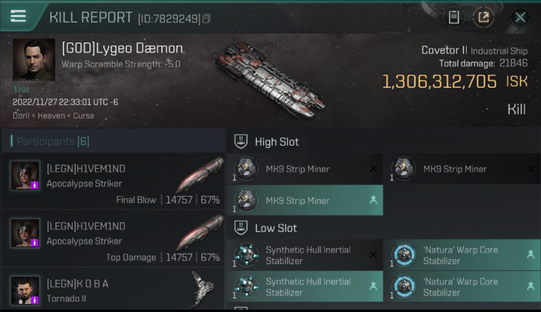Share the kill report externally
541x312 pixels.
484,17
